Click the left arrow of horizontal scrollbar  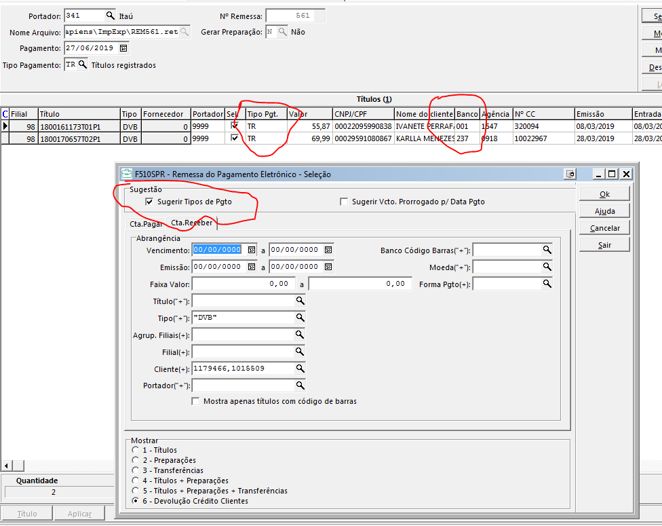coord(6,466)
